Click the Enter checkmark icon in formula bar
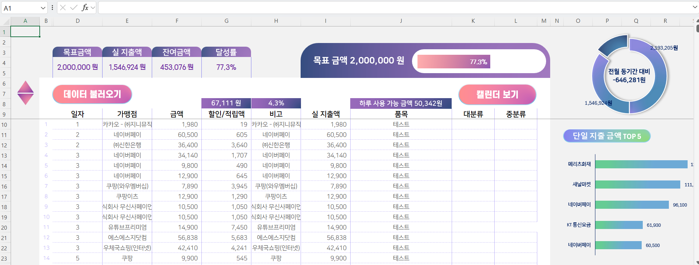The height and width of the screenshot is (265, 699). tap(74, 8)
